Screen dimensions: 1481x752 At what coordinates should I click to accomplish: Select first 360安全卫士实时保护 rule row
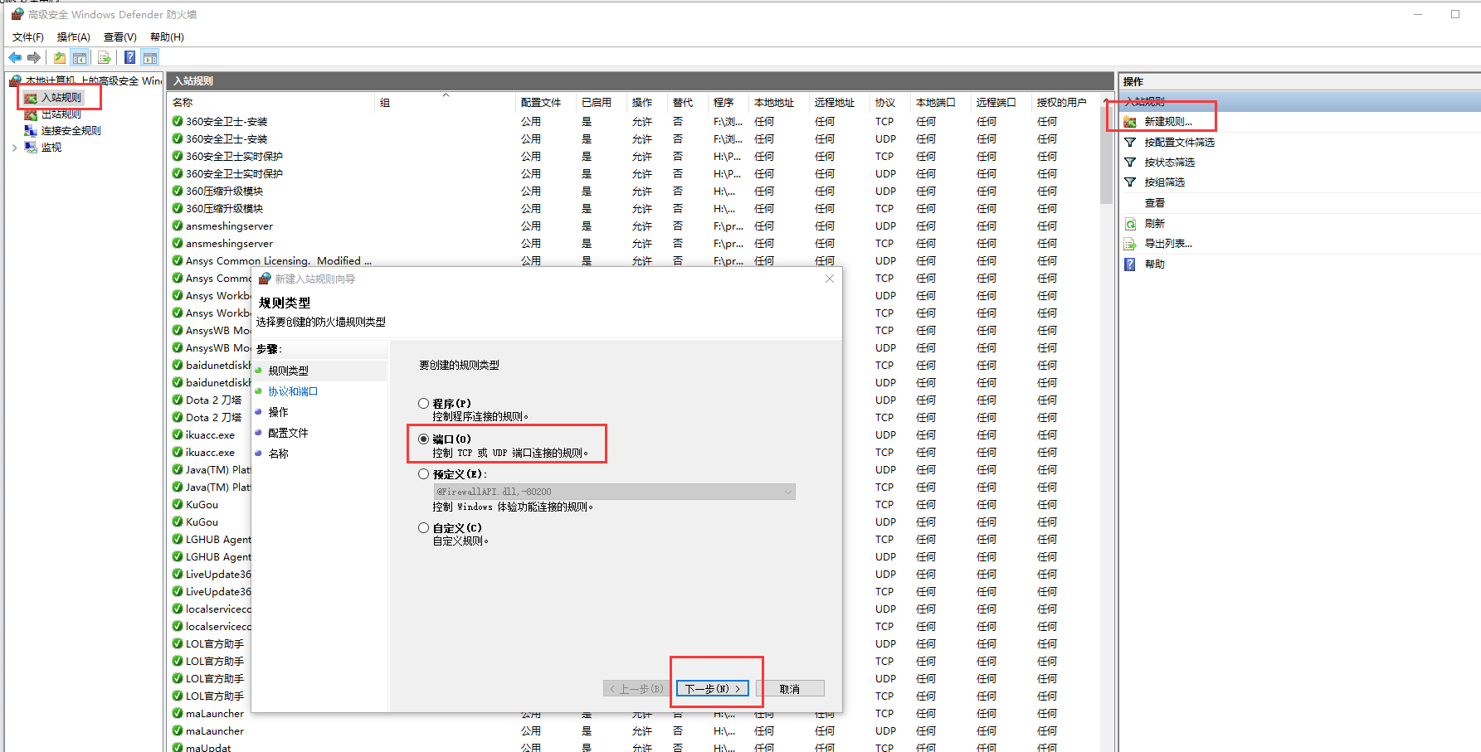pos(635,157)
